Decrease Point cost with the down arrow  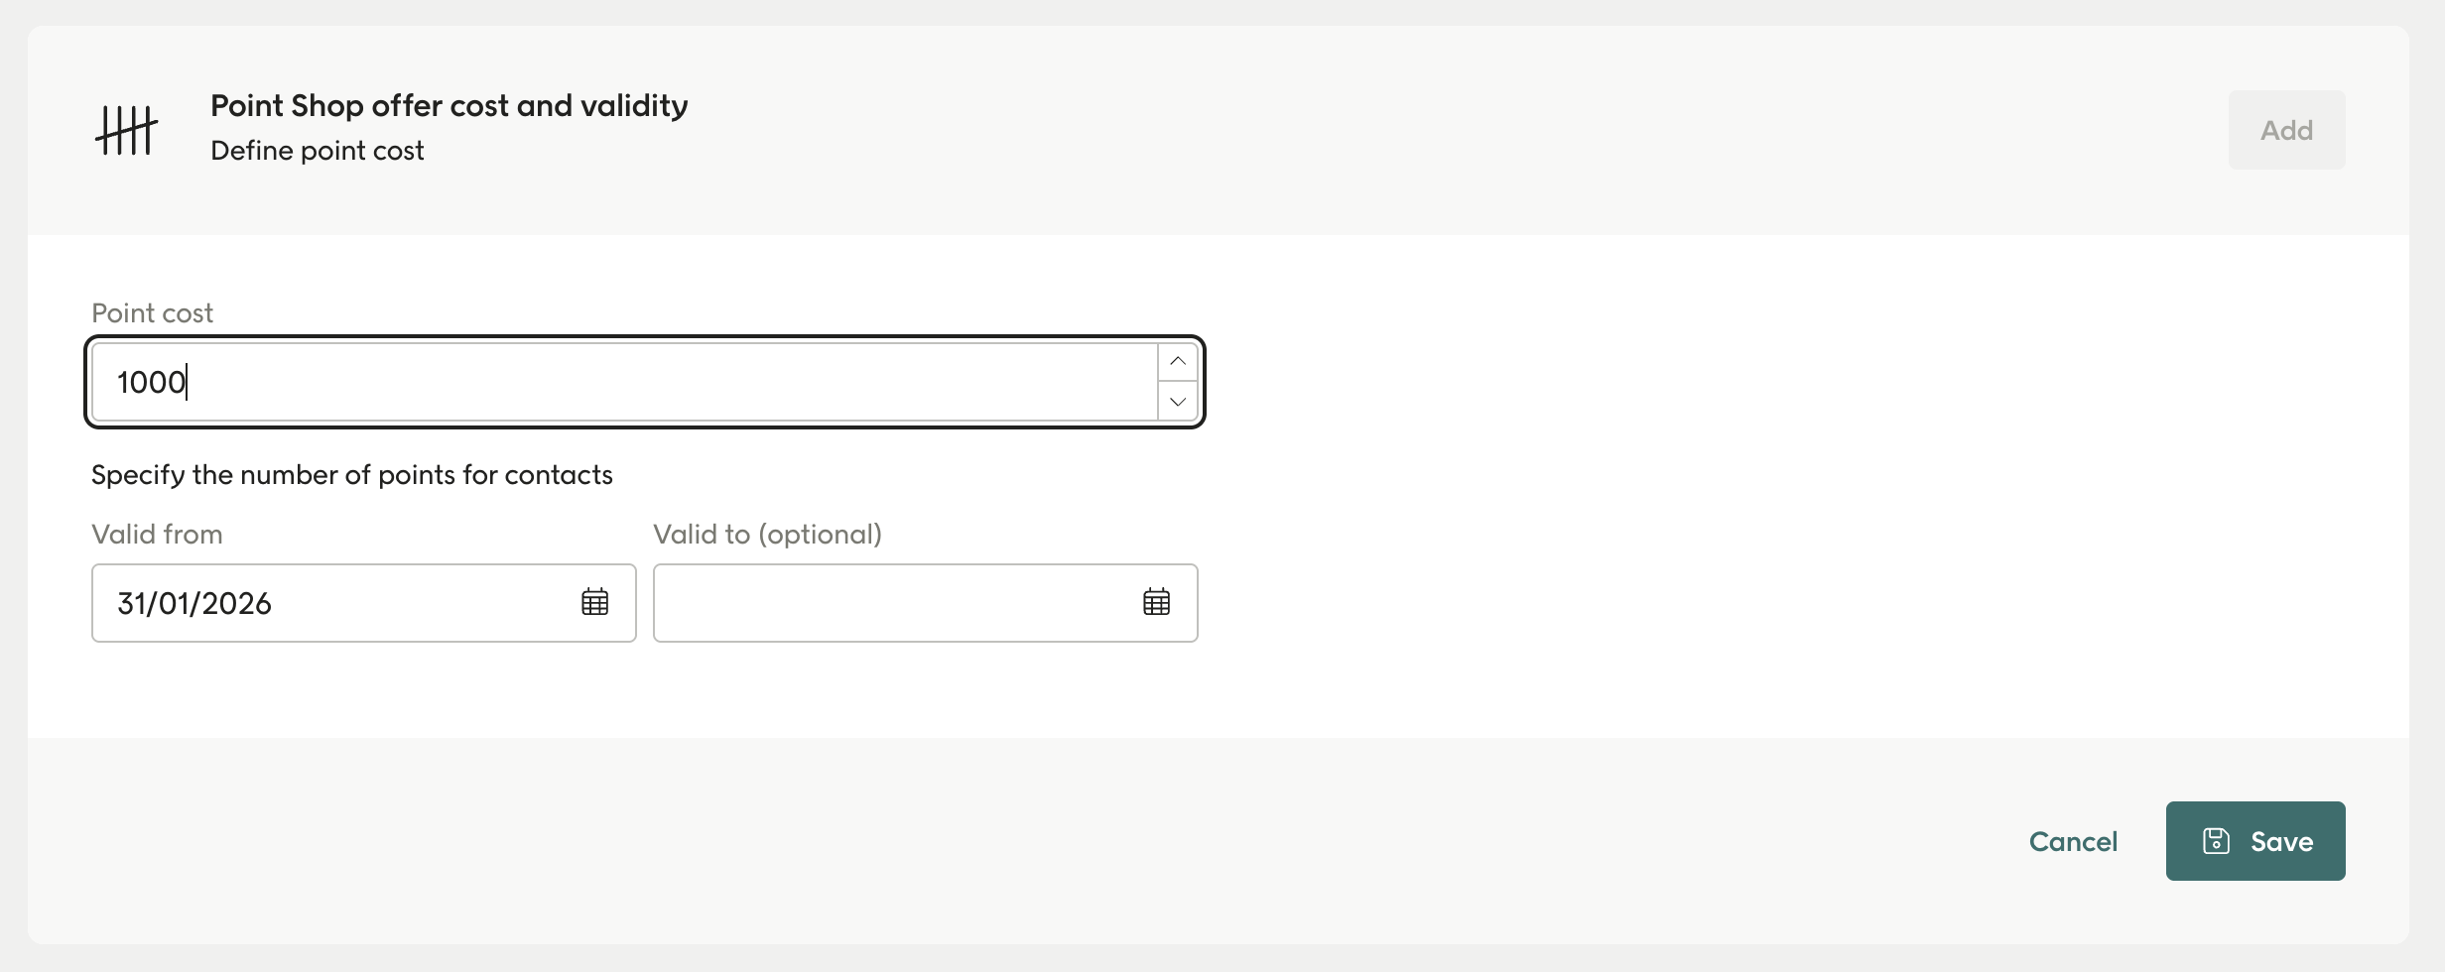point(1178,402)
